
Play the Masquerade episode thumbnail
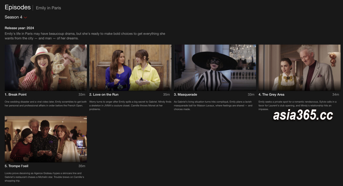pos(215,68)
